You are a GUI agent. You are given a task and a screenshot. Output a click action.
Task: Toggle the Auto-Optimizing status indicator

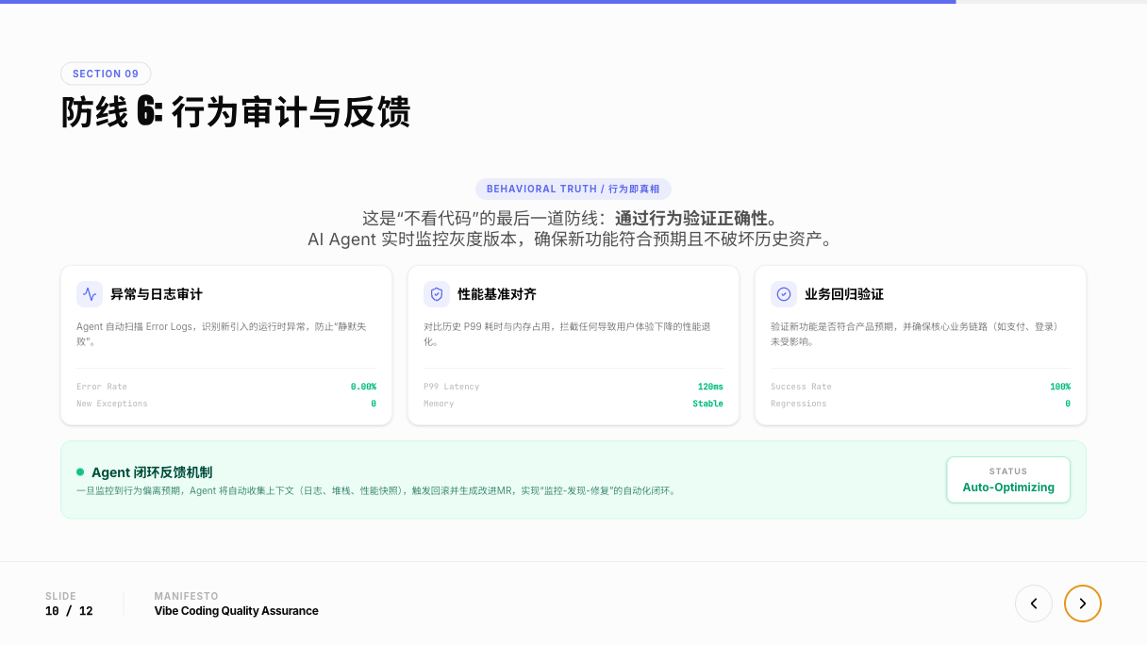(1007, 480)
